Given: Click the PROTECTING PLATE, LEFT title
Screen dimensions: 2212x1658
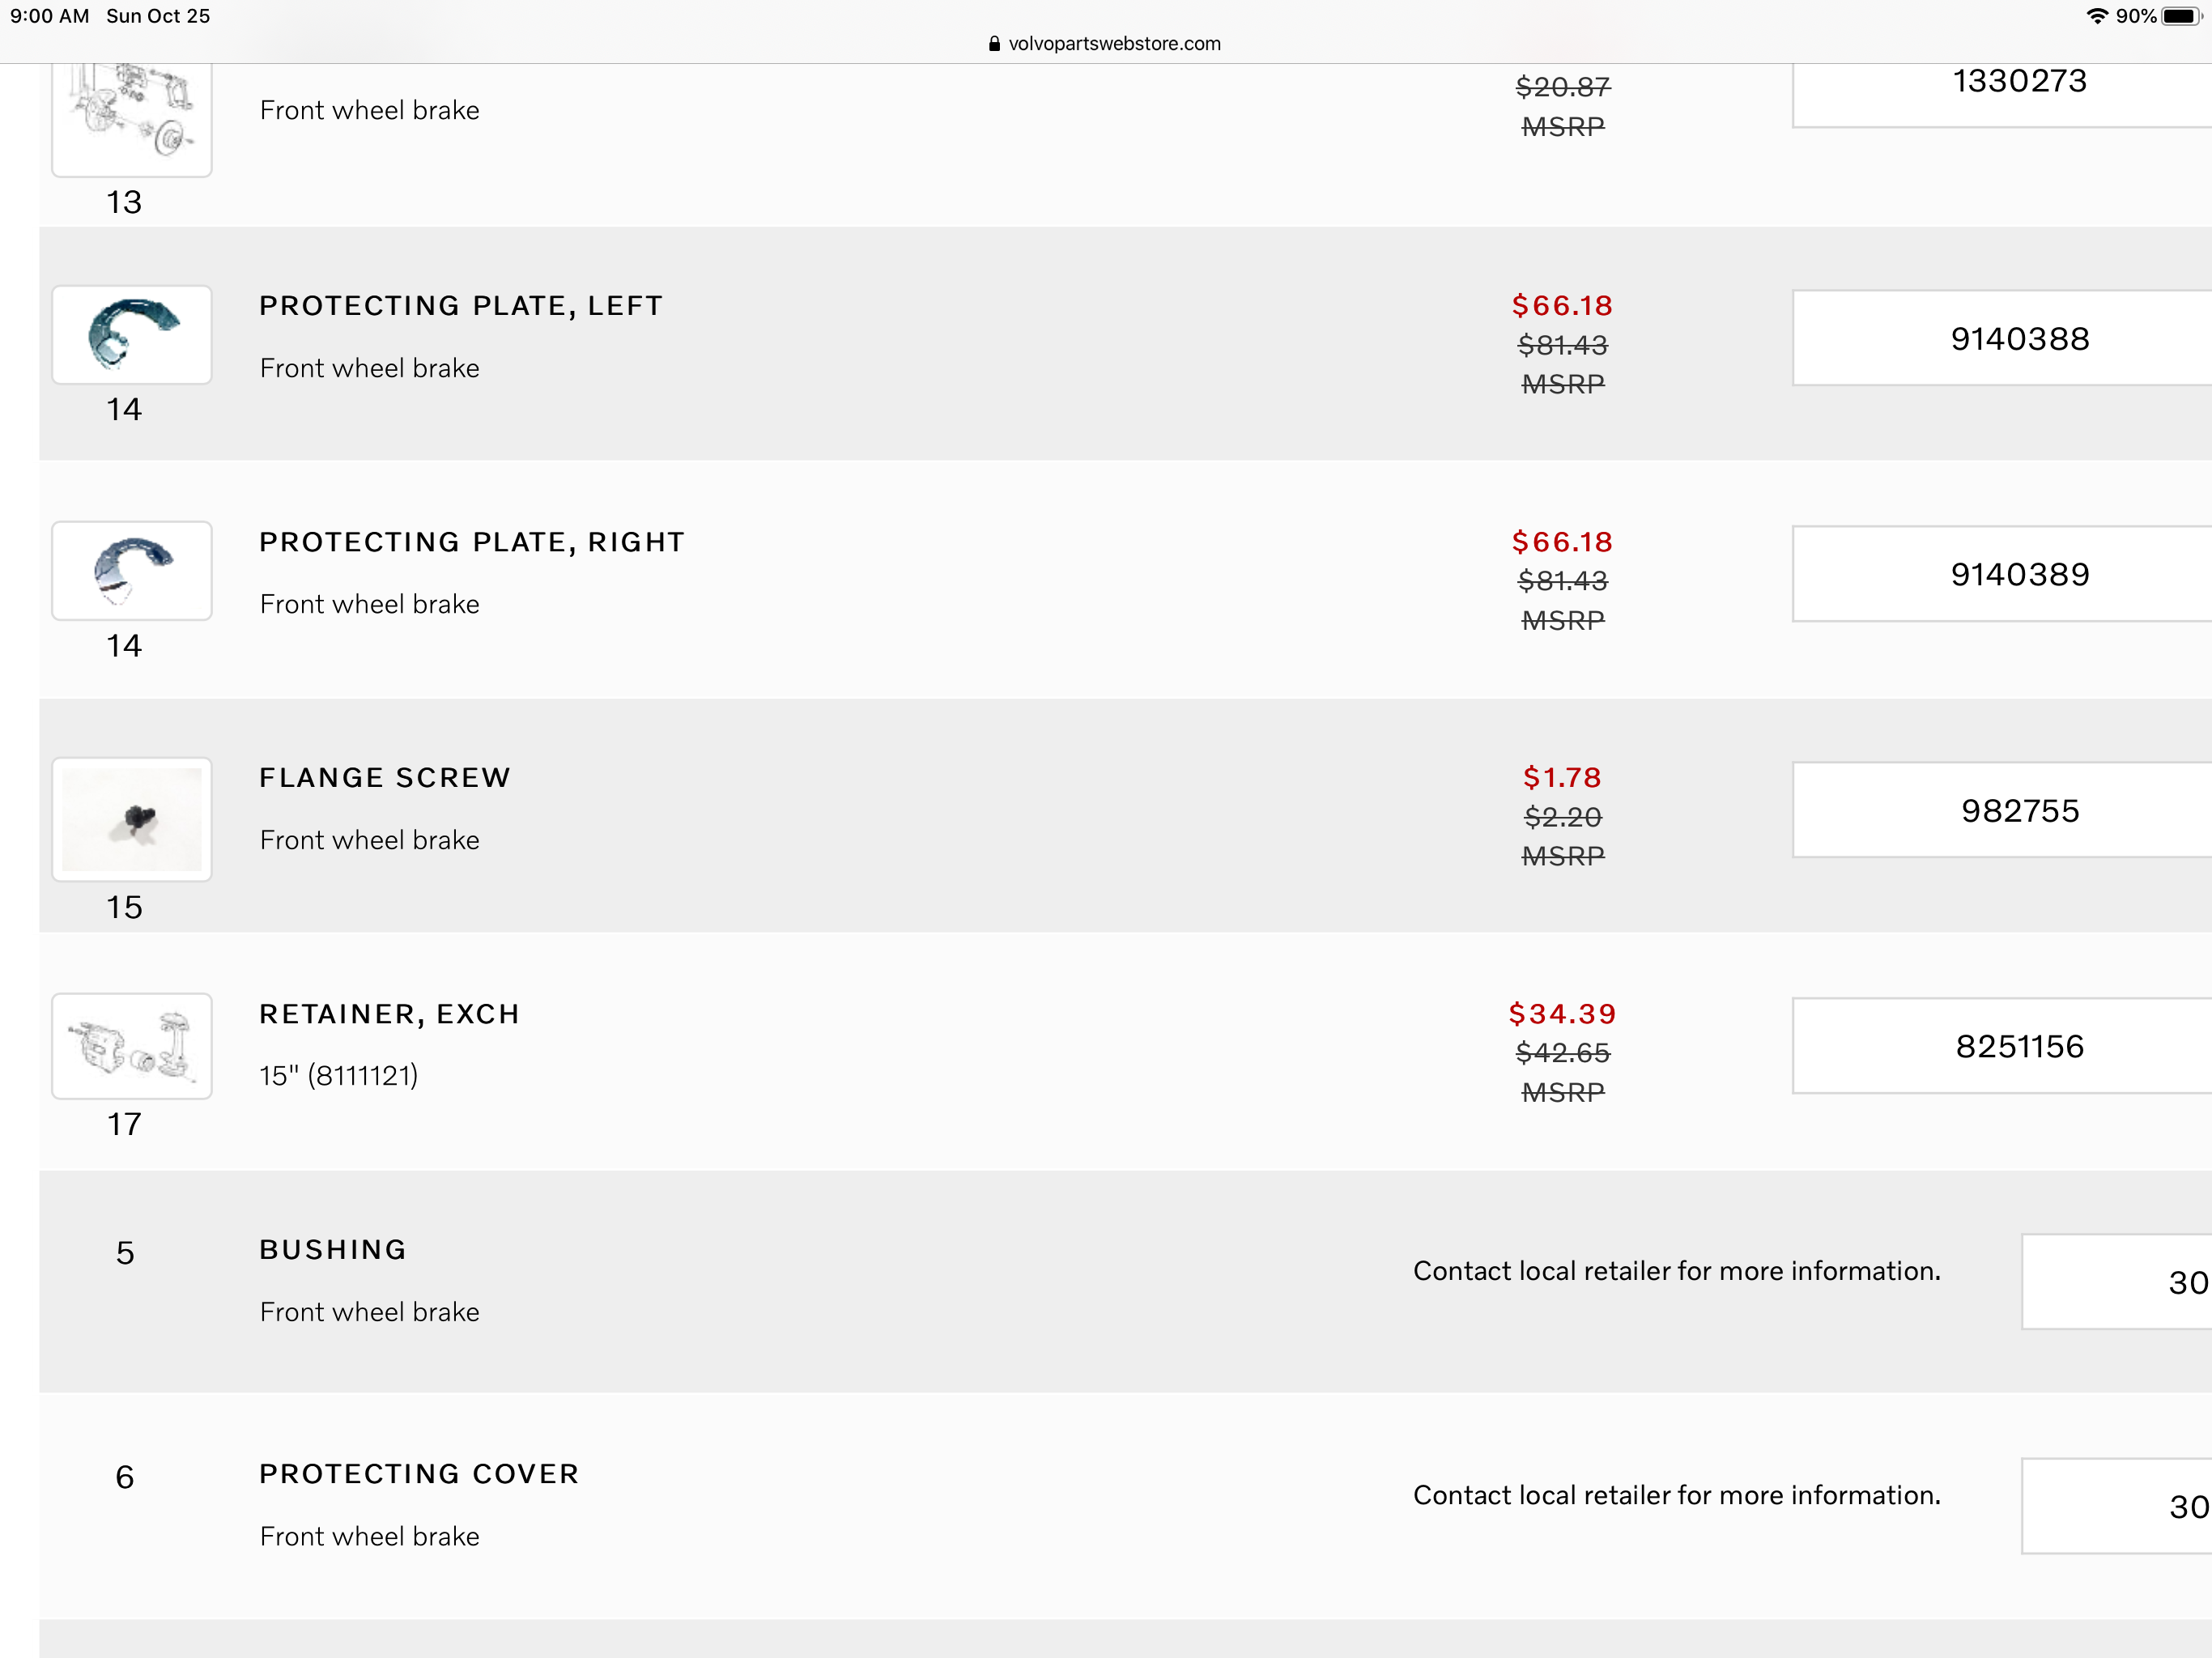Looking at the screenshot, I should coord(461,306).
